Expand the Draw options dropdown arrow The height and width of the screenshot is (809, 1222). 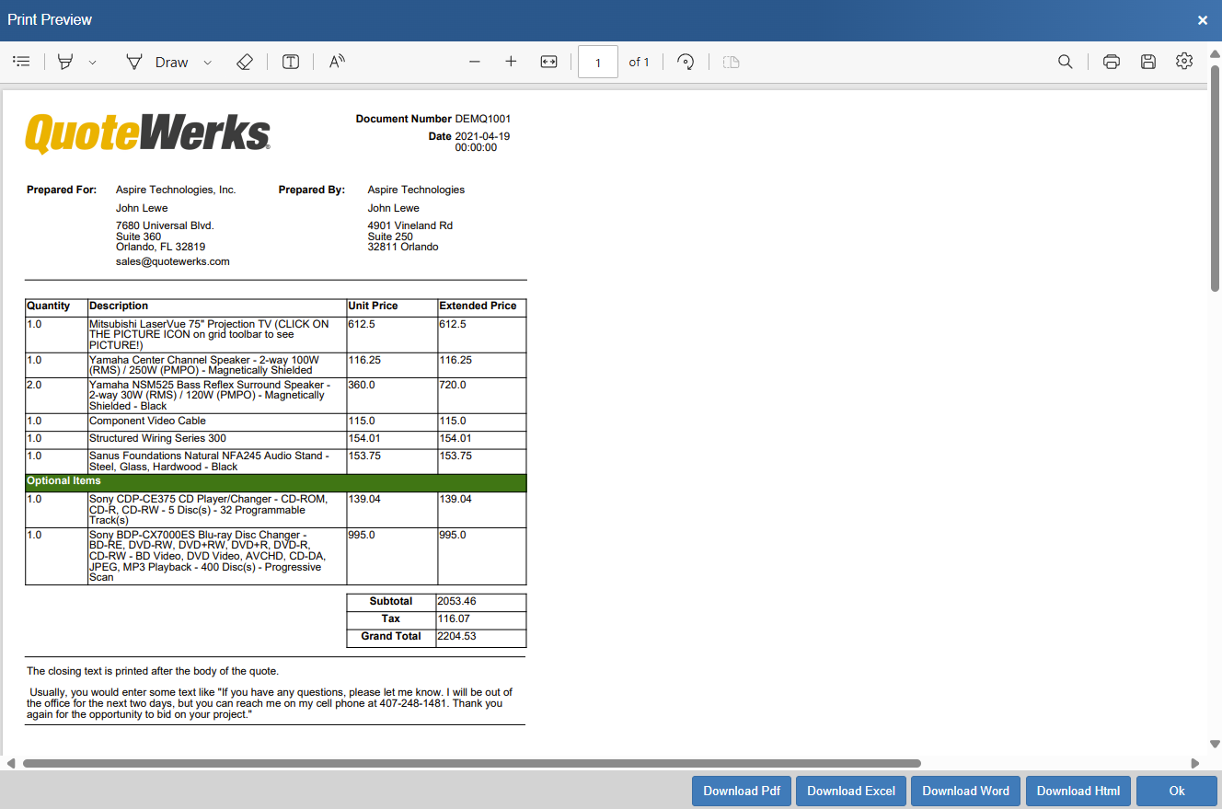click(x=207, y=63)
